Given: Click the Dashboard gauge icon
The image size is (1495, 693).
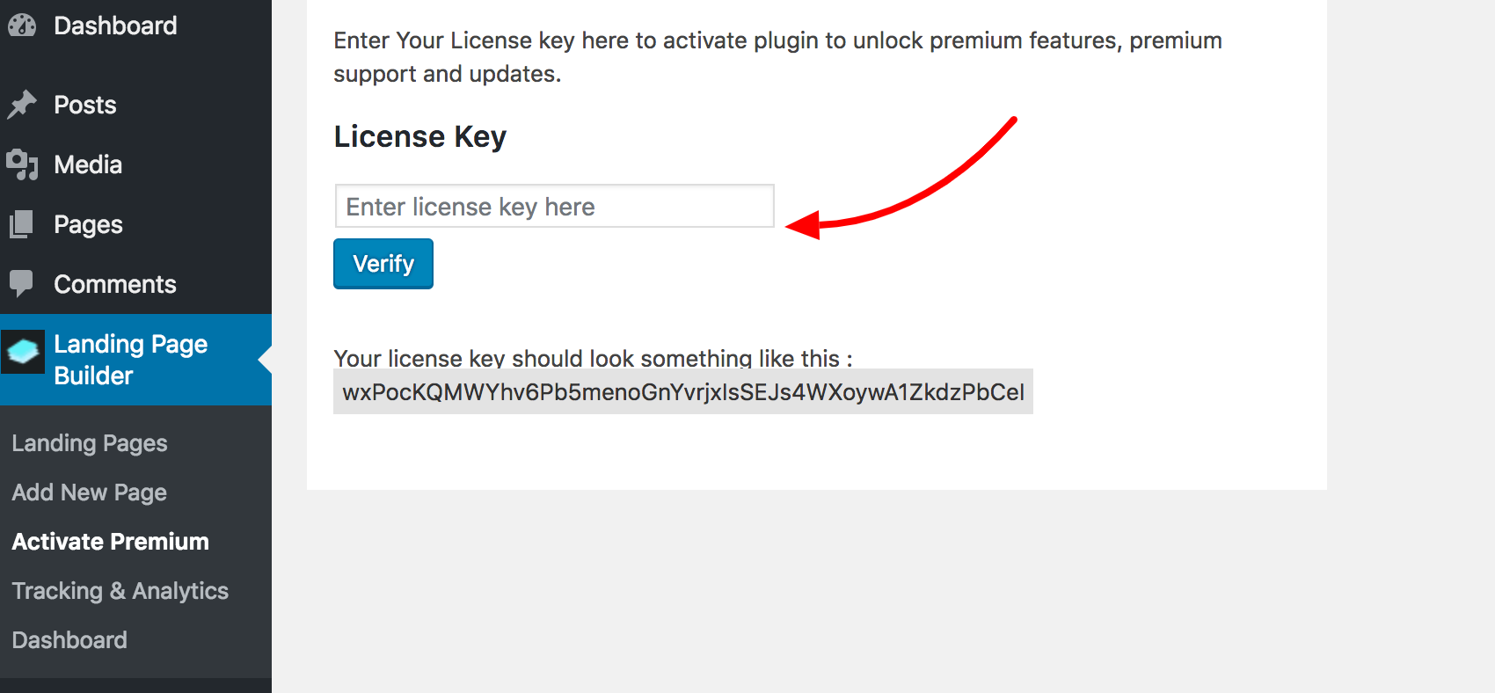Looking at the screenshot, I should click(24, 24).
